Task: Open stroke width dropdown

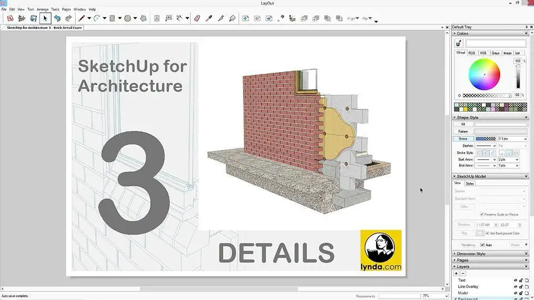Action: tap(525, 139)
